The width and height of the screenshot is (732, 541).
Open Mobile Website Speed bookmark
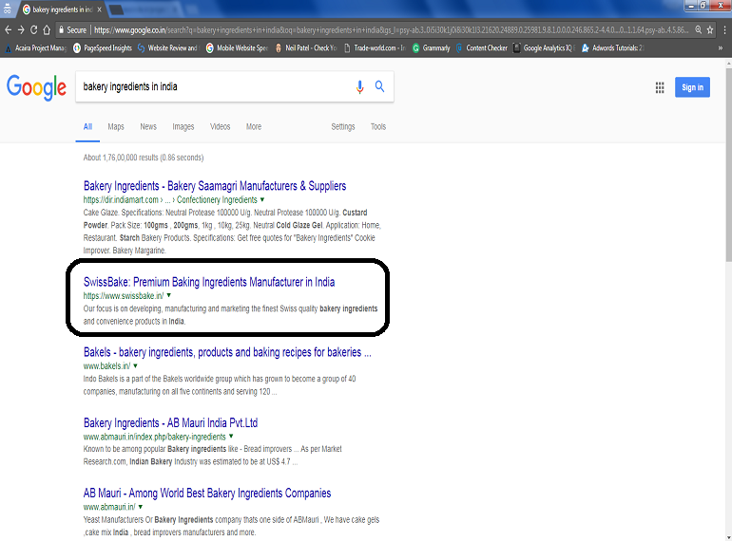[237, 48]
